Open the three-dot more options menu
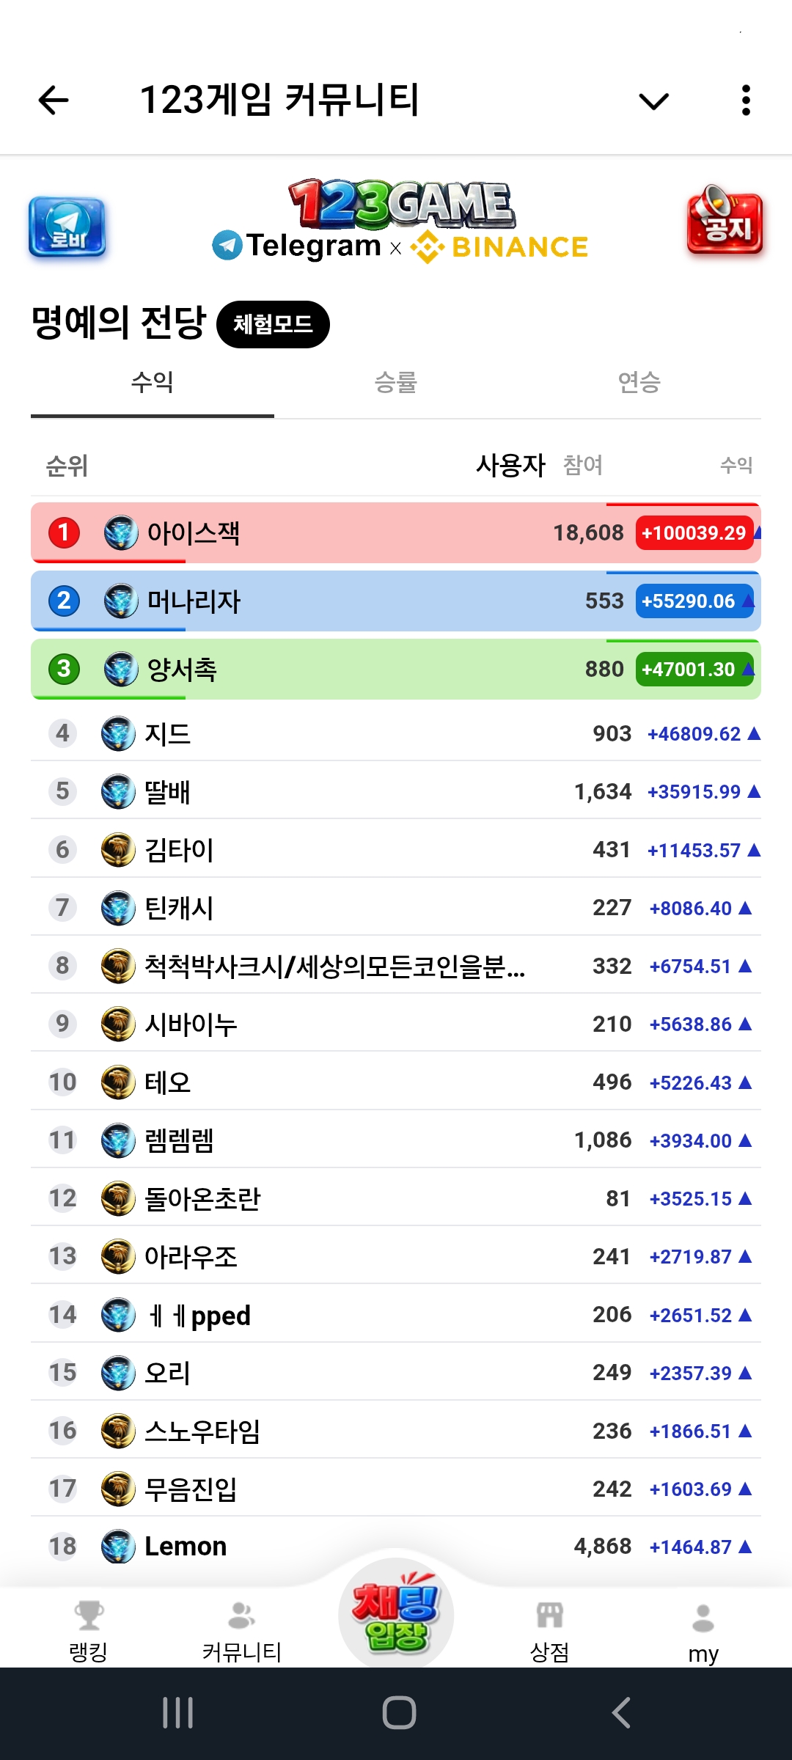The width and height of the screenshot is (792, 1760). click(x=746, y=100)
